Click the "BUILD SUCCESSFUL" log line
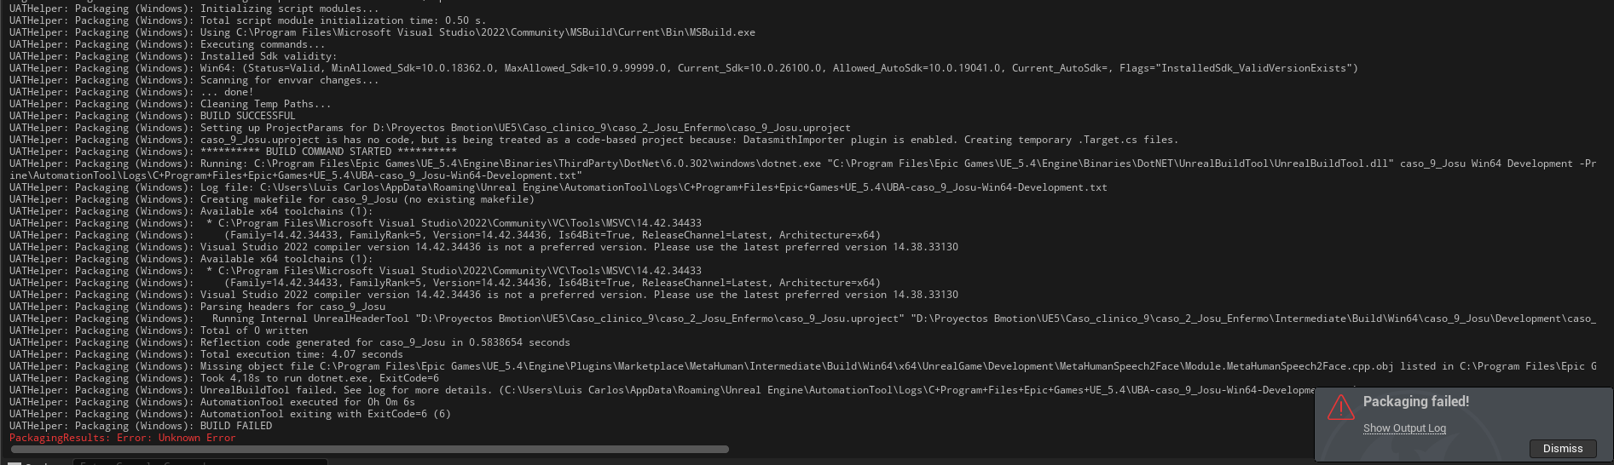 point(247,116)
